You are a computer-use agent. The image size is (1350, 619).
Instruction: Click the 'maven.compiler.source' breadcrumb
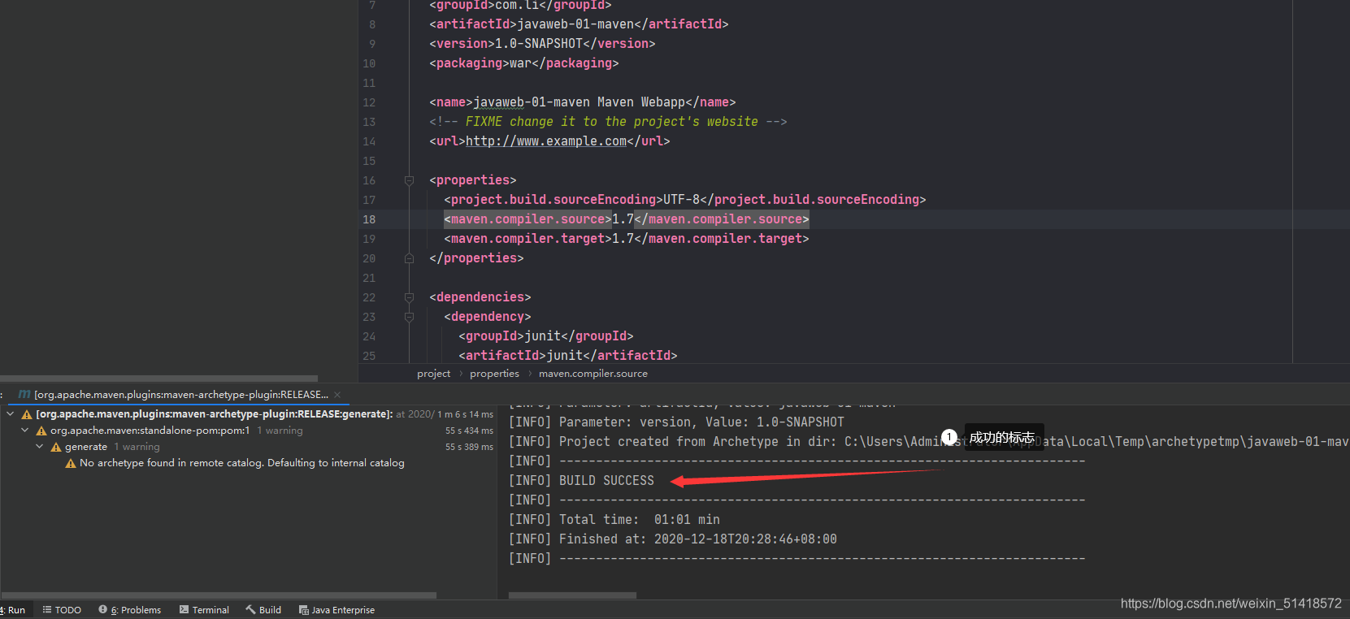(x=593, y=374)
